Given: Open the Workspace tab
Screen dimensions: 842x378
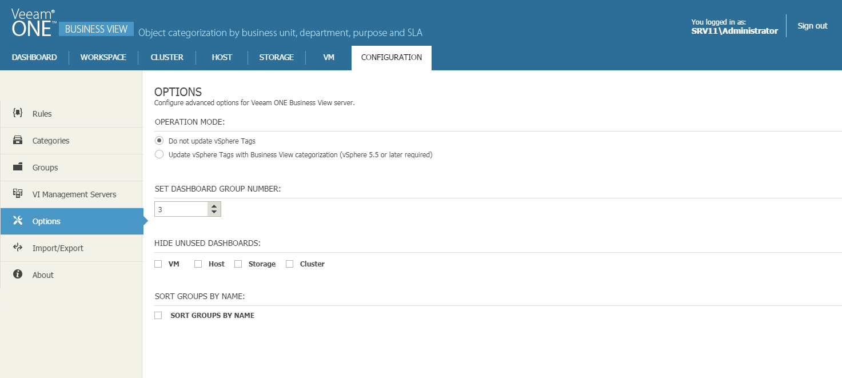Looking at the screenshot, I should [103, 57].
